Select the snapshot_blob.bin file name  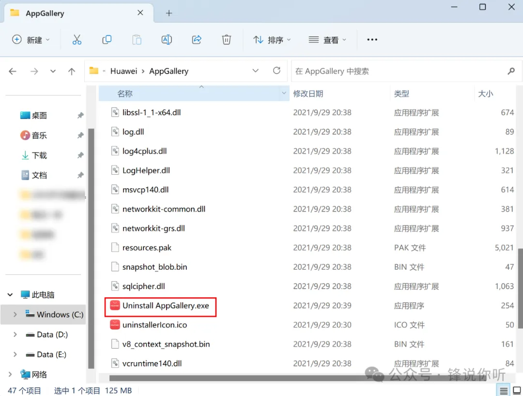155,267
